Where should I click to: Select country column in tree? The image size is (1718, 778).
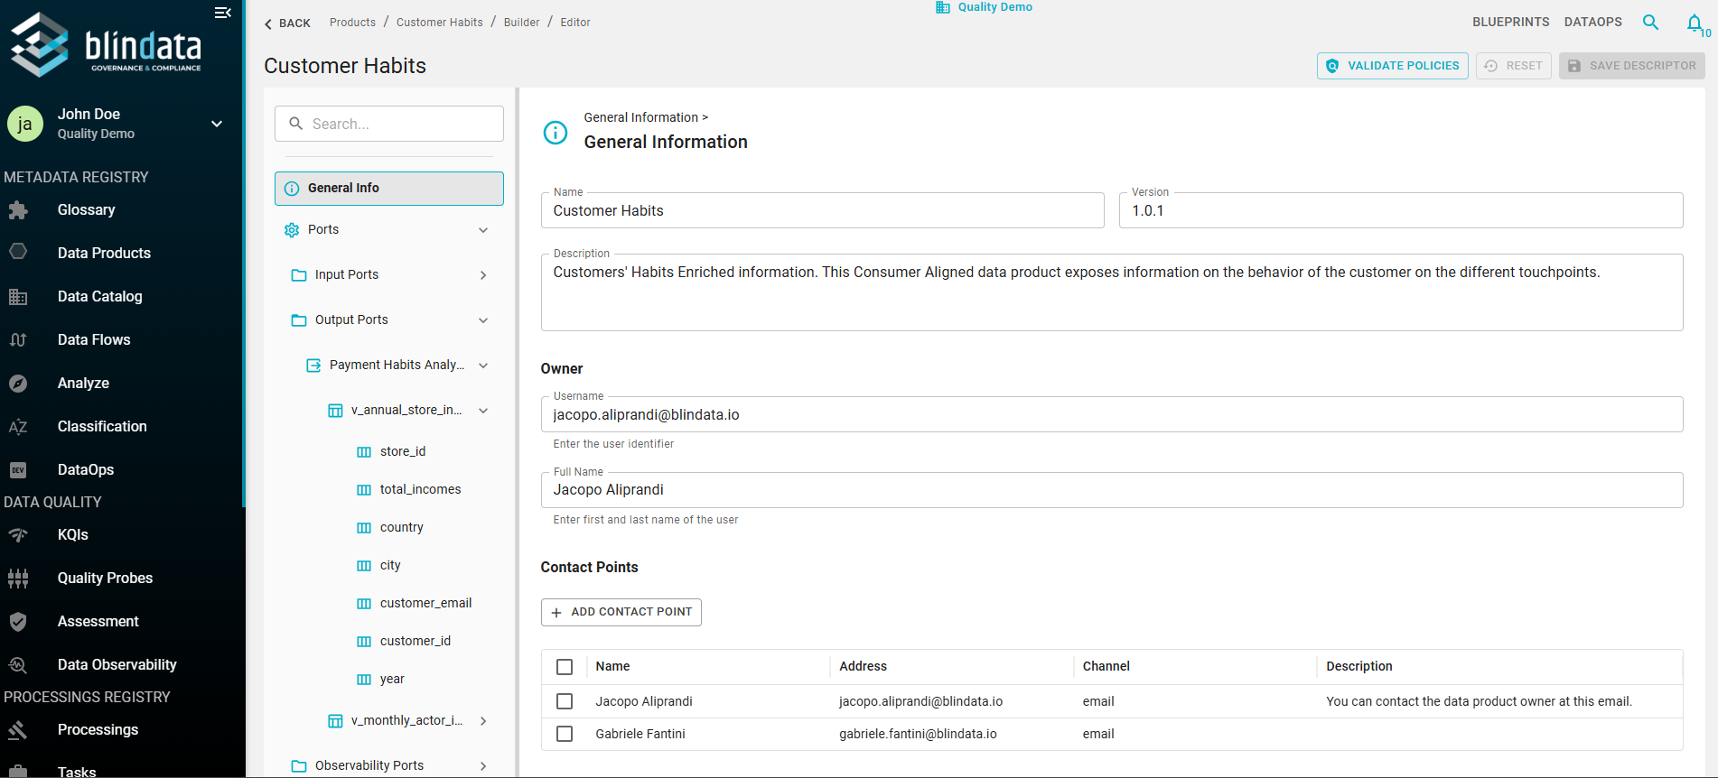pos(402,528)
